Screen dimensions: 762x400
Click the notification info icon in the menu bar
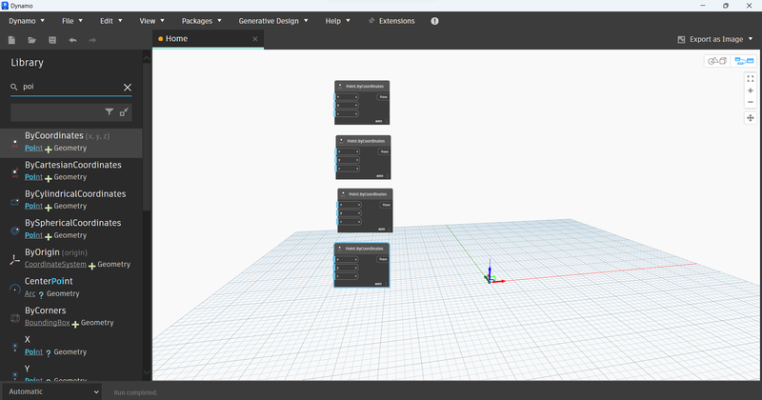pos(434,21)
